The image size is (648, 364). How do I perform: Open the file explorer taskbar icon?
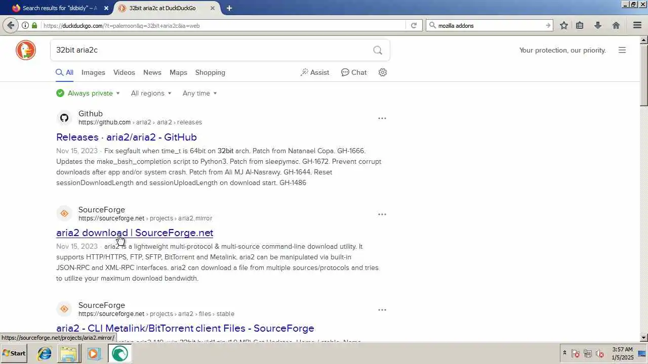(x=68, y=353)
